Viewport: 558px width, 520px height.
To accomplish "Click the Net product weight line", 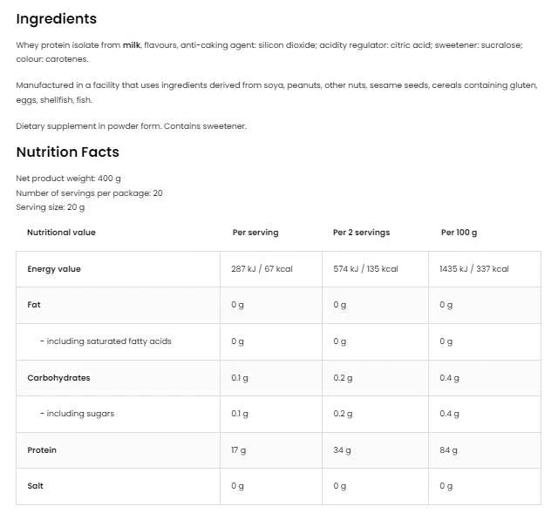I will click(x=68, y=179).
